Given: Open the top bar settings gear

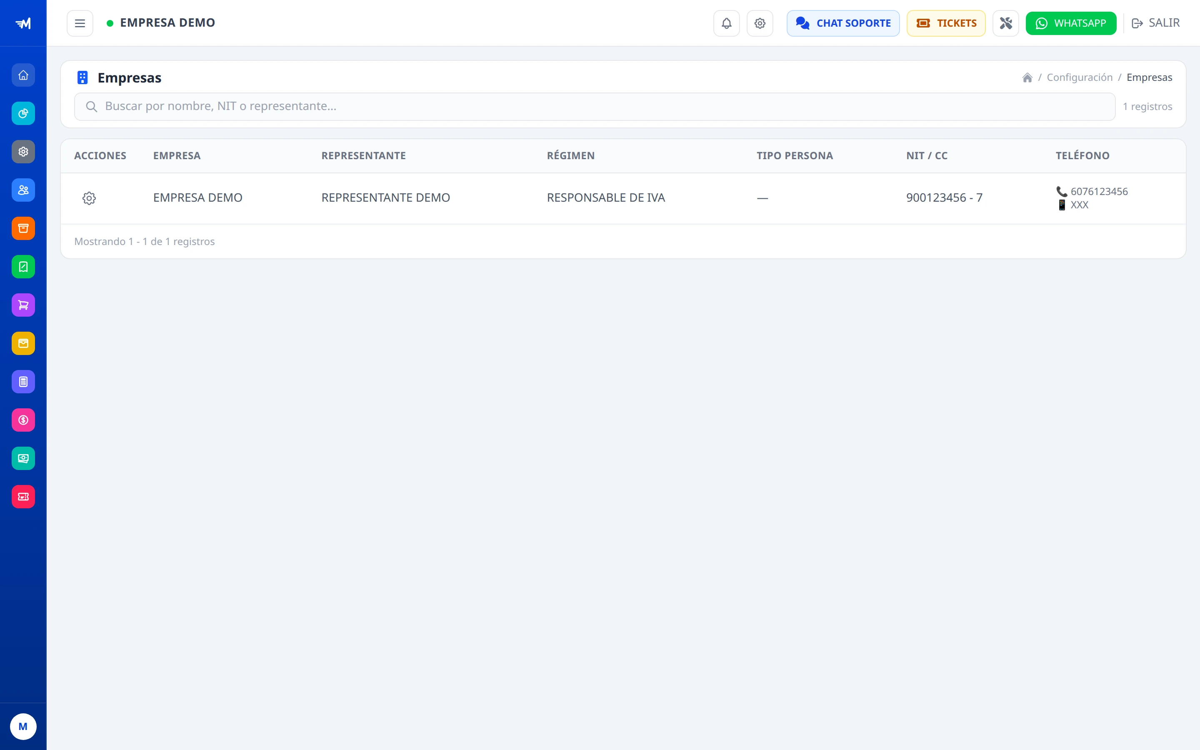Looking at the screenshot, I should (x=760, y=23).
